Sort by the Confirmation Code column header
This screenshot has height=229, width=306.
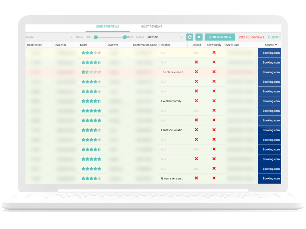[x=145, y=45]
